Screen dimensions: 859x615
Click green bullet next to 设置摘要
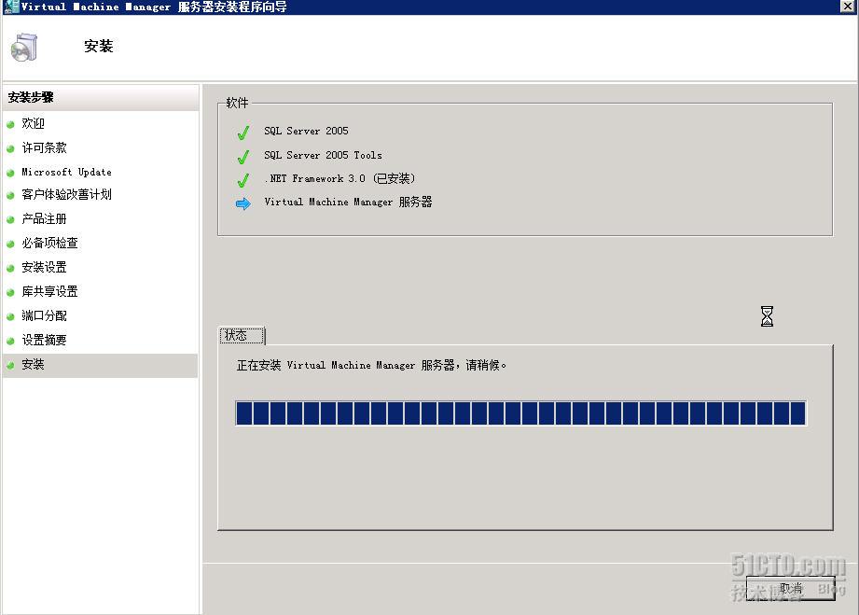[x=10, y=341]
